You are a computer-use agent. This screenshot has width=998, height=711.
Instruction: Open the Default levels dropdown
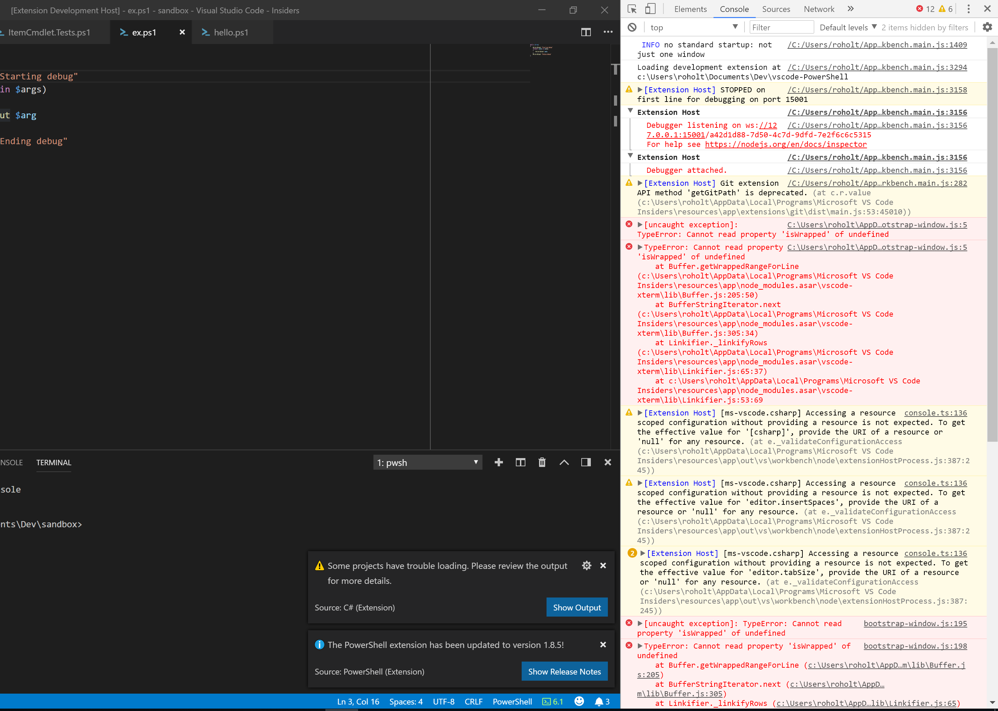pyautogui.click(x=847, y=27)
